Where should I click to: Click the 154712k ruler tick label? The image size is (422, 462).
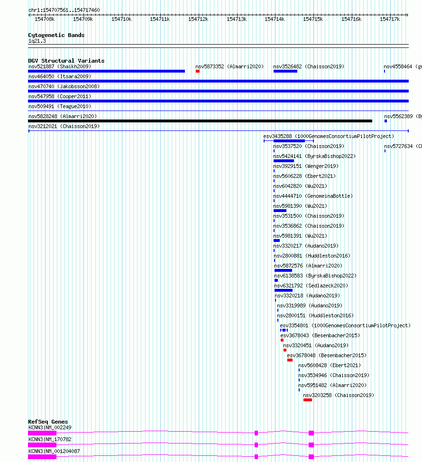[198, 19]
